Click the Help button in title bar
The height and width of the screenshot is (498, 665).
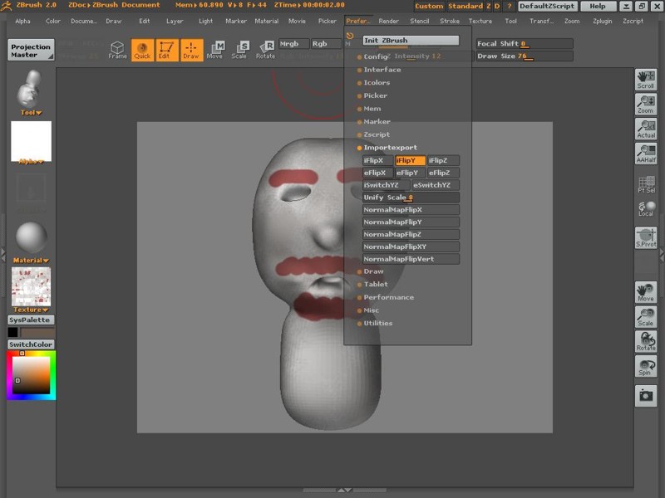(x=597, y=6)
